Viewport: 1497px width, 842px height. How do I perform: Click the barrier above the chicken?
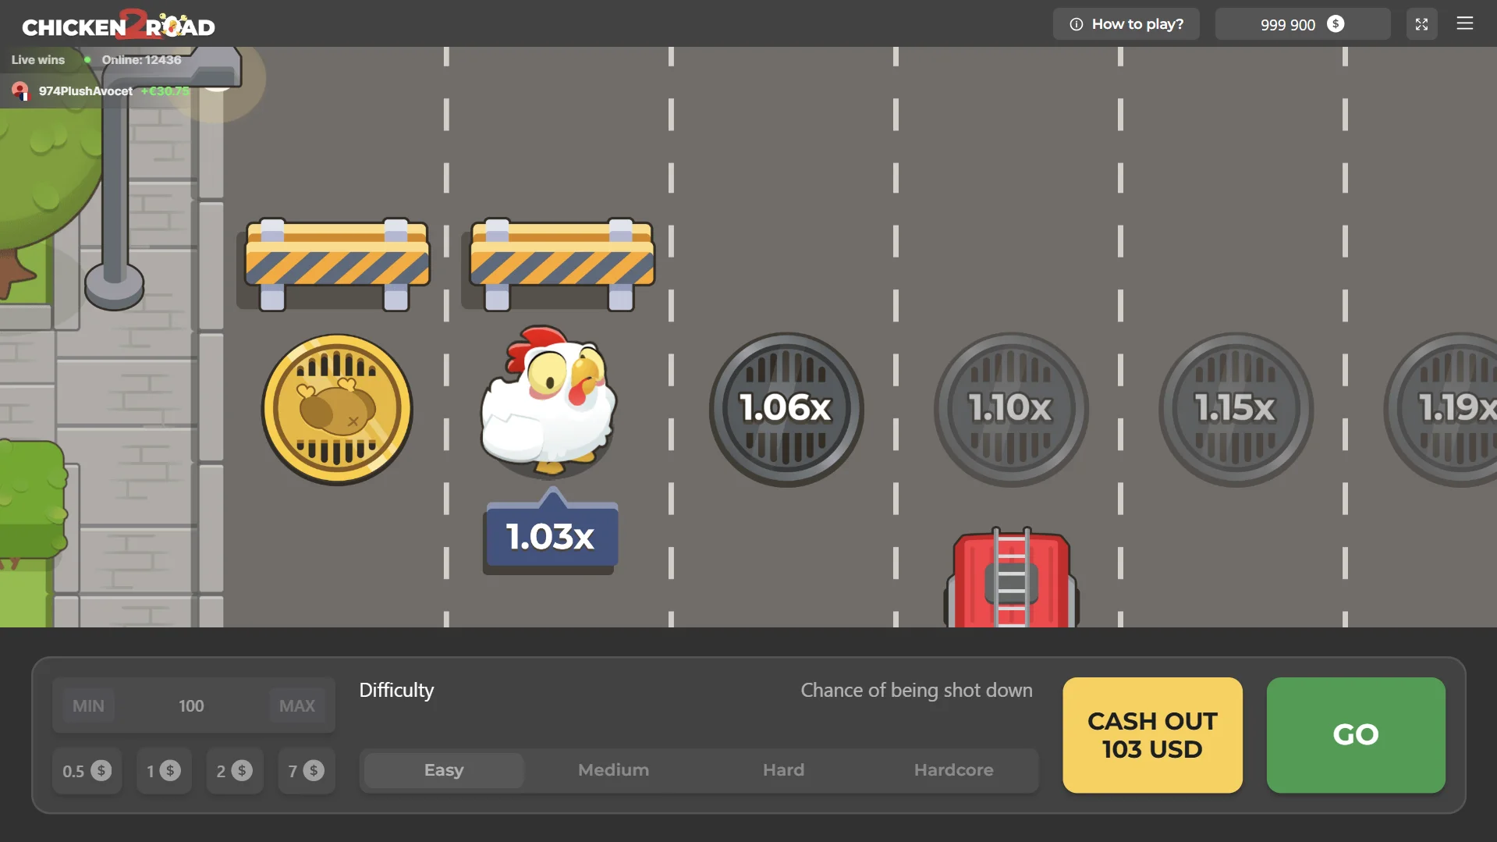tap(562, 265)
